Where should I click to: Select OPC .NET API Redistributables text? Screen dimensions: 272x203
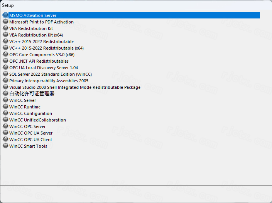(x=39, y=61)
